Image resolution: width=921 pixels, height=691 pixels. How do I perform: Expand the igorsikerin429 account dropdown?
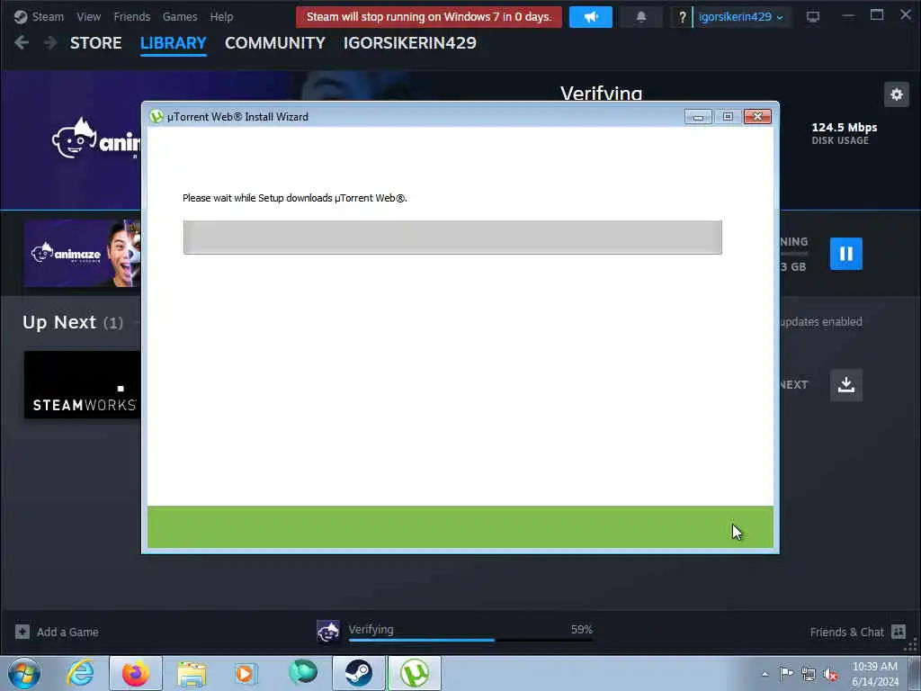click(x=741, y=17)
